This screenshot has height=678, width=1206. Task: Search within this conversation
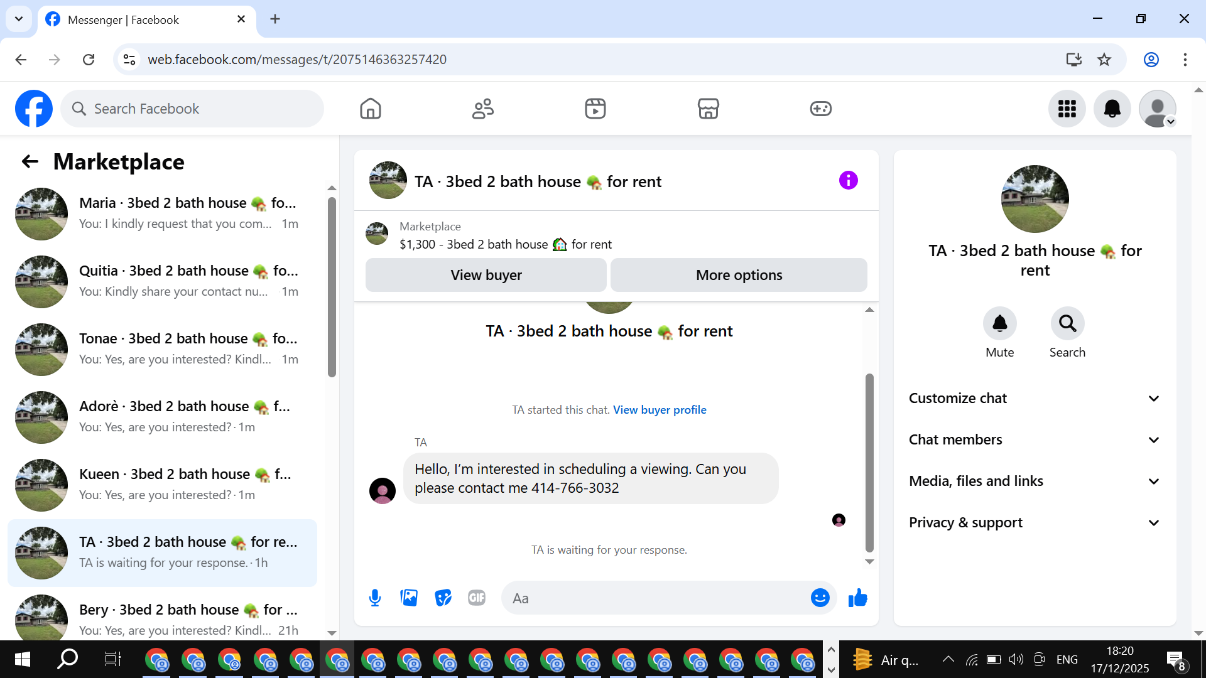(x=1067, y=324)
